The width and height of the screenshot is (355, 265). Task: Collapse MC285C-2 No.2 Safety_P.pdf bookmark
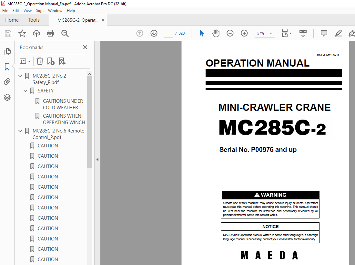tap(20, 76)
